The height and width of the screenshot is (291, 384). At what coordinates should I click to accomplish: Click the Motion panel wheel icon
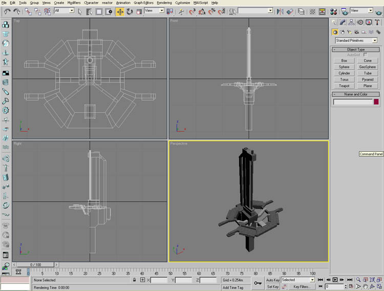pos(359,22)
